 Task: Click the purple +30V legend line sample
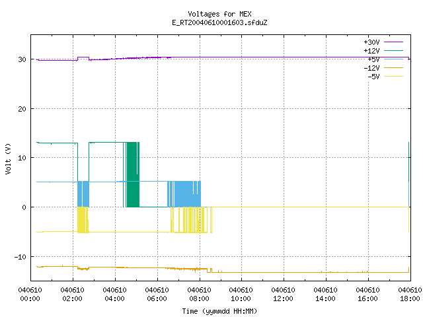tap(393, 42)
